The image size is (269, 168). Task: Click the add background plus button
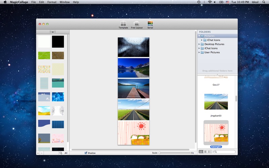tap(38, 153)
